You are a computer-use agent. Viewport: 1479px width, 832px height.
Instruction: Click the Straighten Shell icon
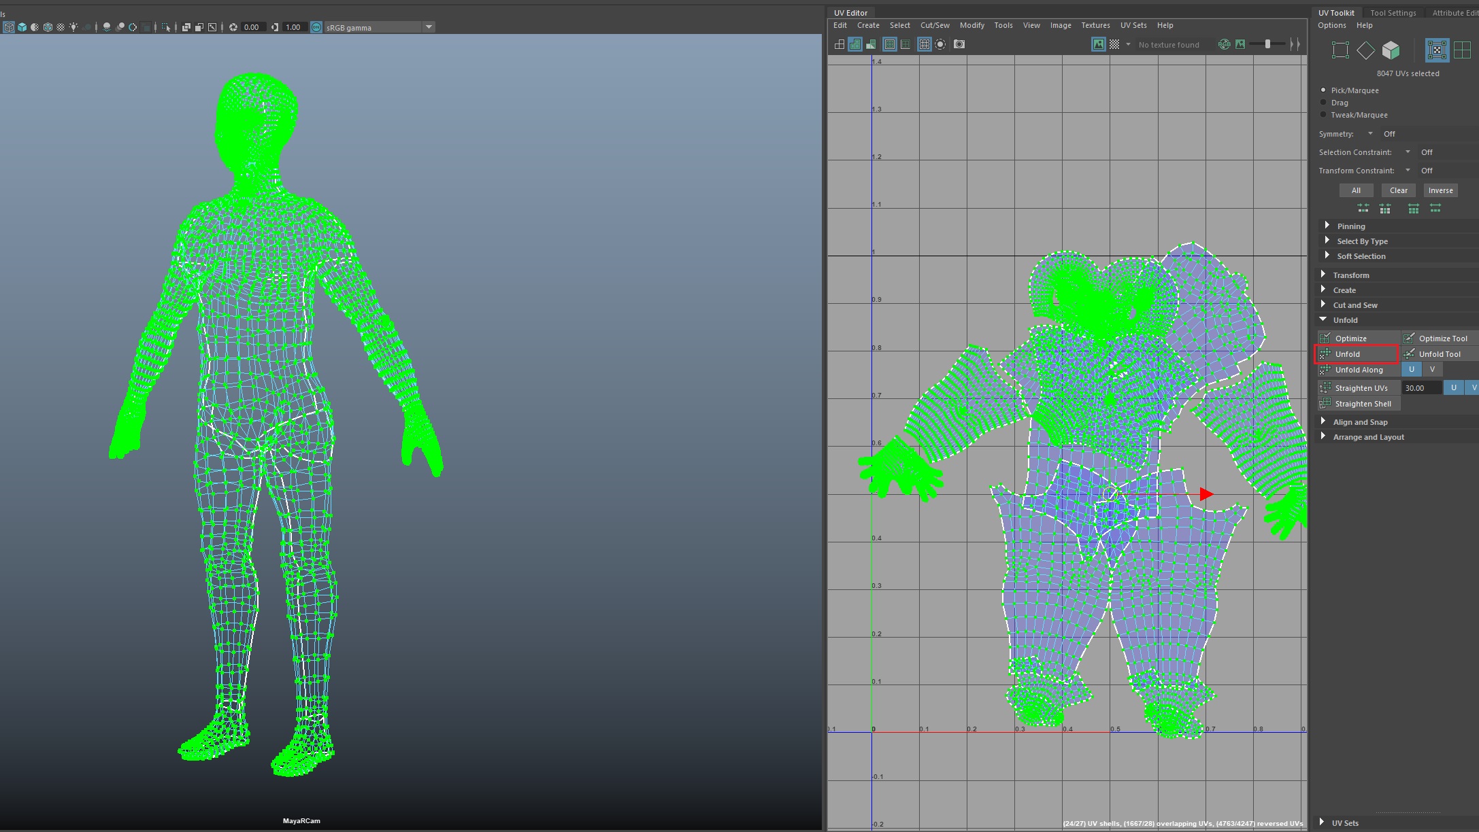[x=1325, y=404]
